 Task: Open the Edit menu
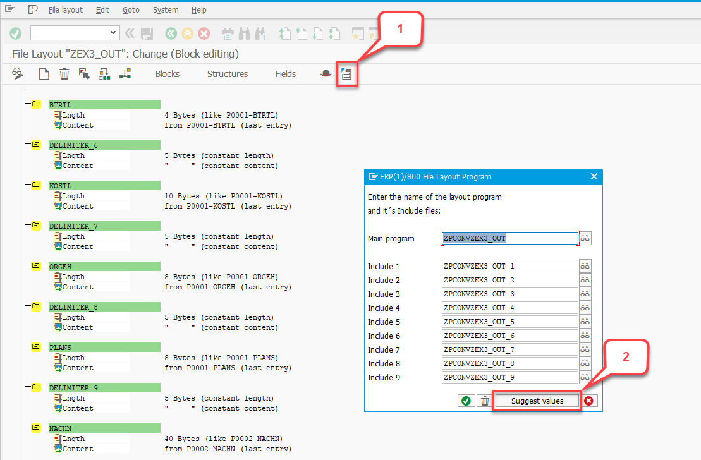coord(102,10)
